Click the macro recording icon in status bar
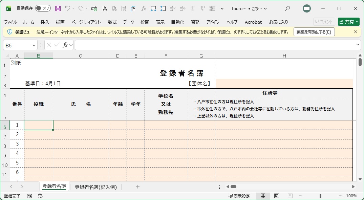This screenshot has height=200, width=364. click(29, 196)
